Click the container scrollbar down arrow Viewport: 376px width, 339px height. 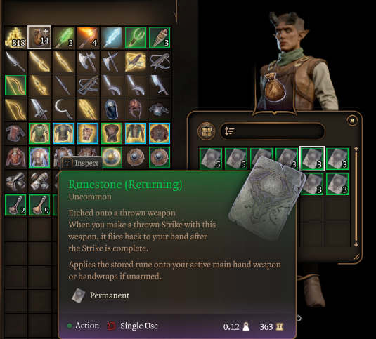[x=356, y=244]
